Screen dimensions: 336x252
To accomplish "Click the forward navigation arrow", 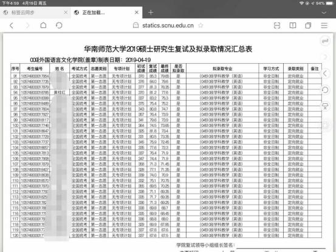I will pyautogui.click(x=27, y=26).
